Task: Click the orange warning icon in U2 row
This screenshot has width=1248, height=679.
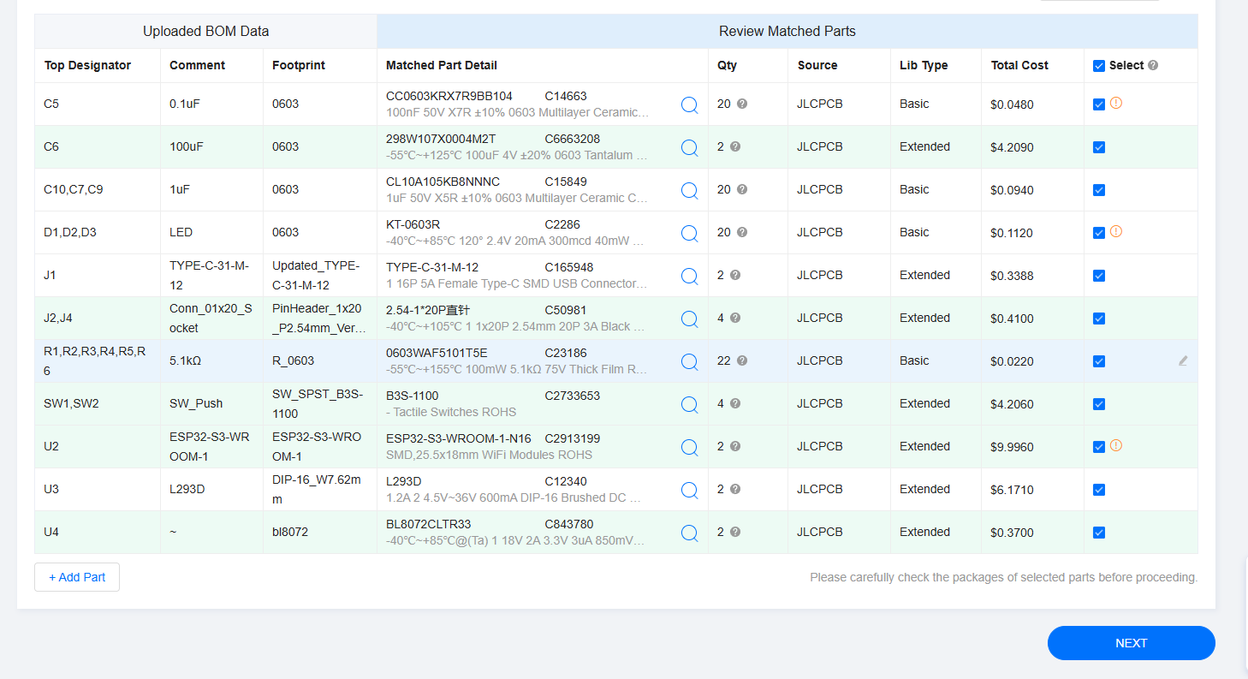Action: [x=1115, y=445]
